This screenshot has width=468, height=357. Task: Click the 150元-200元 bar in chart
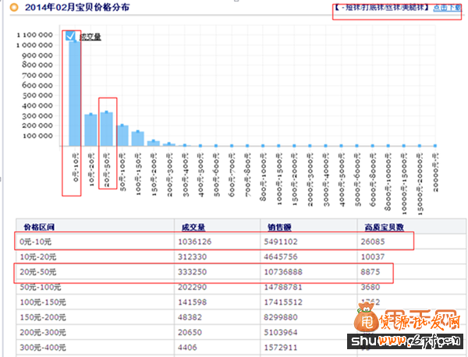point(154,143)
